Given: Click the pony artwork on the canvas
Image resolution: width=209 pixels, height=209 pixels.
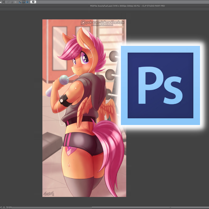Looking at the screenshot, I should pyautogui.click(x=84, y=108).
